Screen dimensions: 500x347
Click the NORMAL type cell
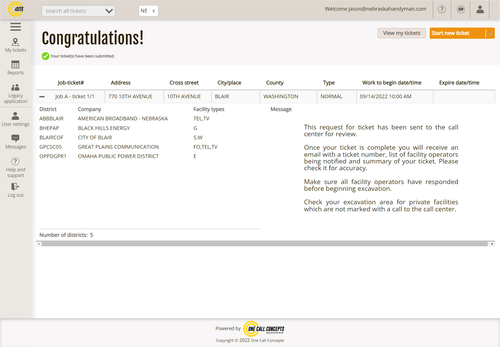[337, 96]
